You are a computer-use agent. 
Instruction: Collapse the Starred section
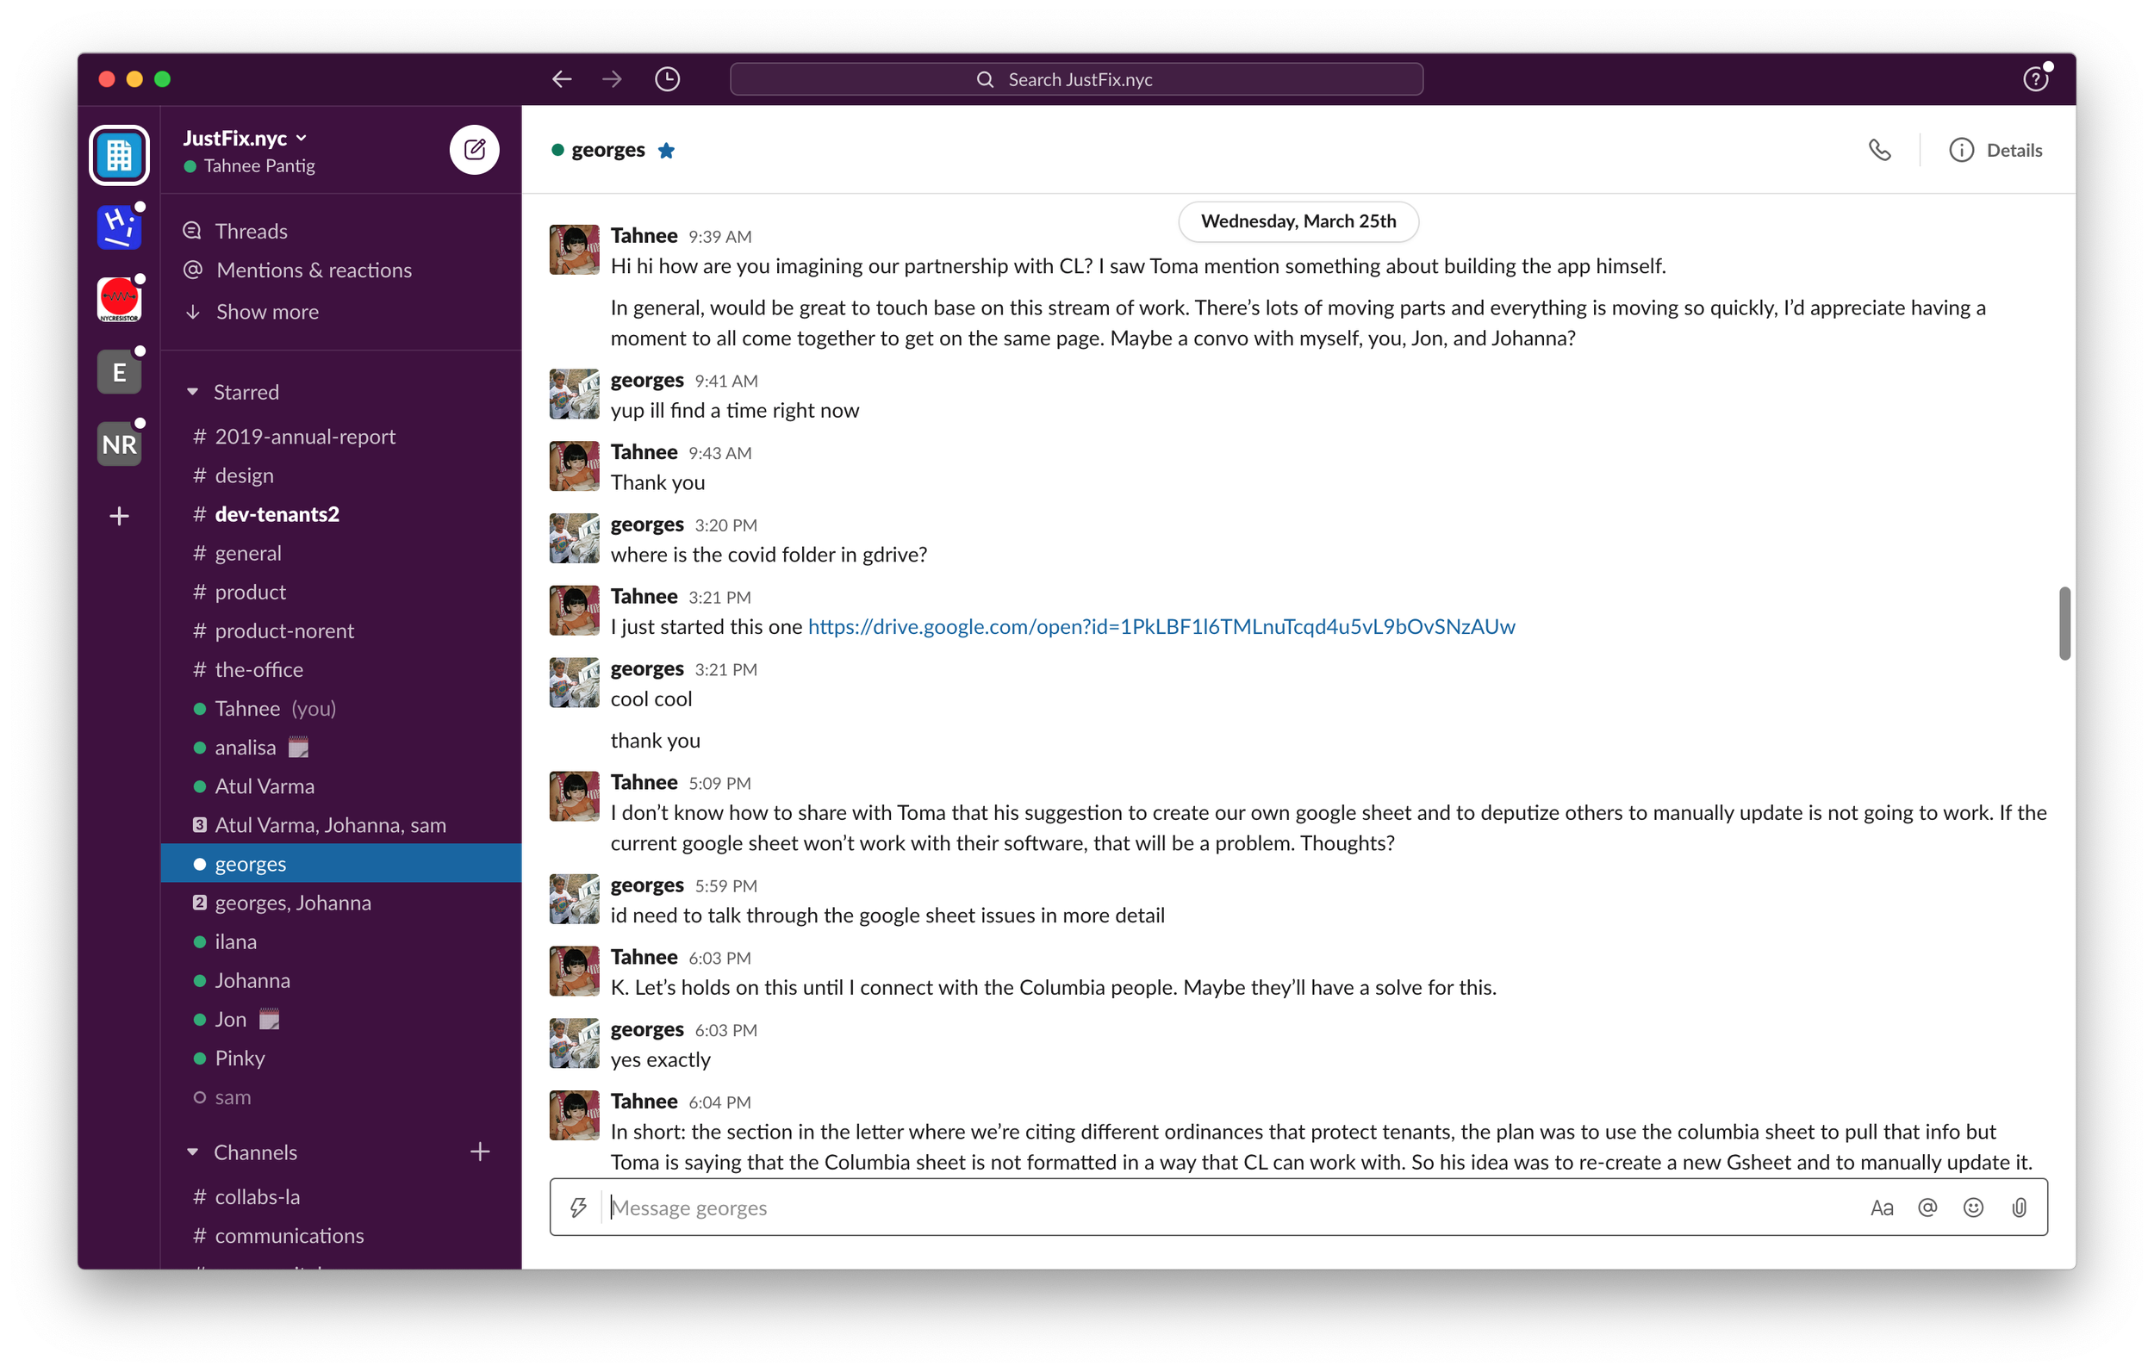[192, 392]
